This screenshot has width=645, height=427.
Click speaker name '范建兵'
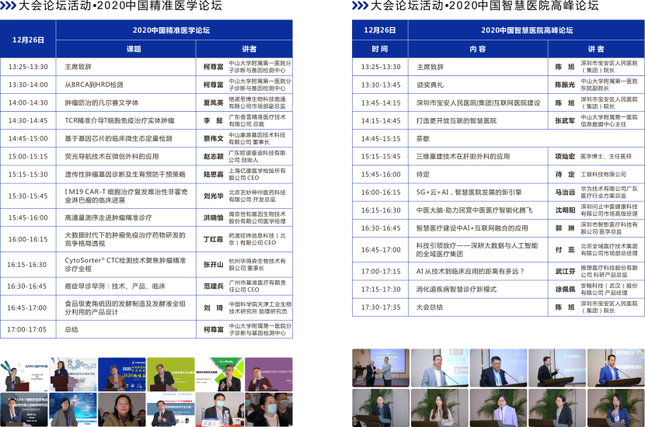pyautogui.click(x=214, y=286)
